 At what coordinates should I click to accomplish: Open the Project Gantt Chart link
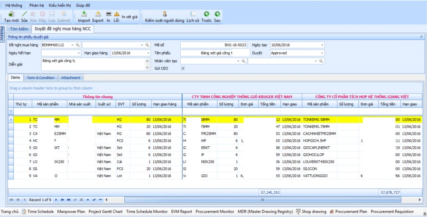(x=105, y=212)
